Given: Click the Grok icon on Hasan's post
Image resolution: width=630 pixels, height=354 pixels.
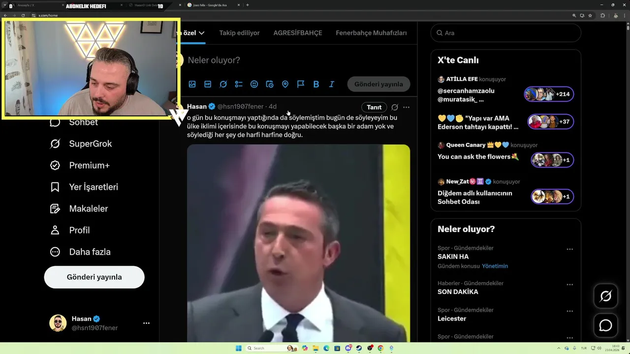Looking at the screenshot, I should coord(394,107).
